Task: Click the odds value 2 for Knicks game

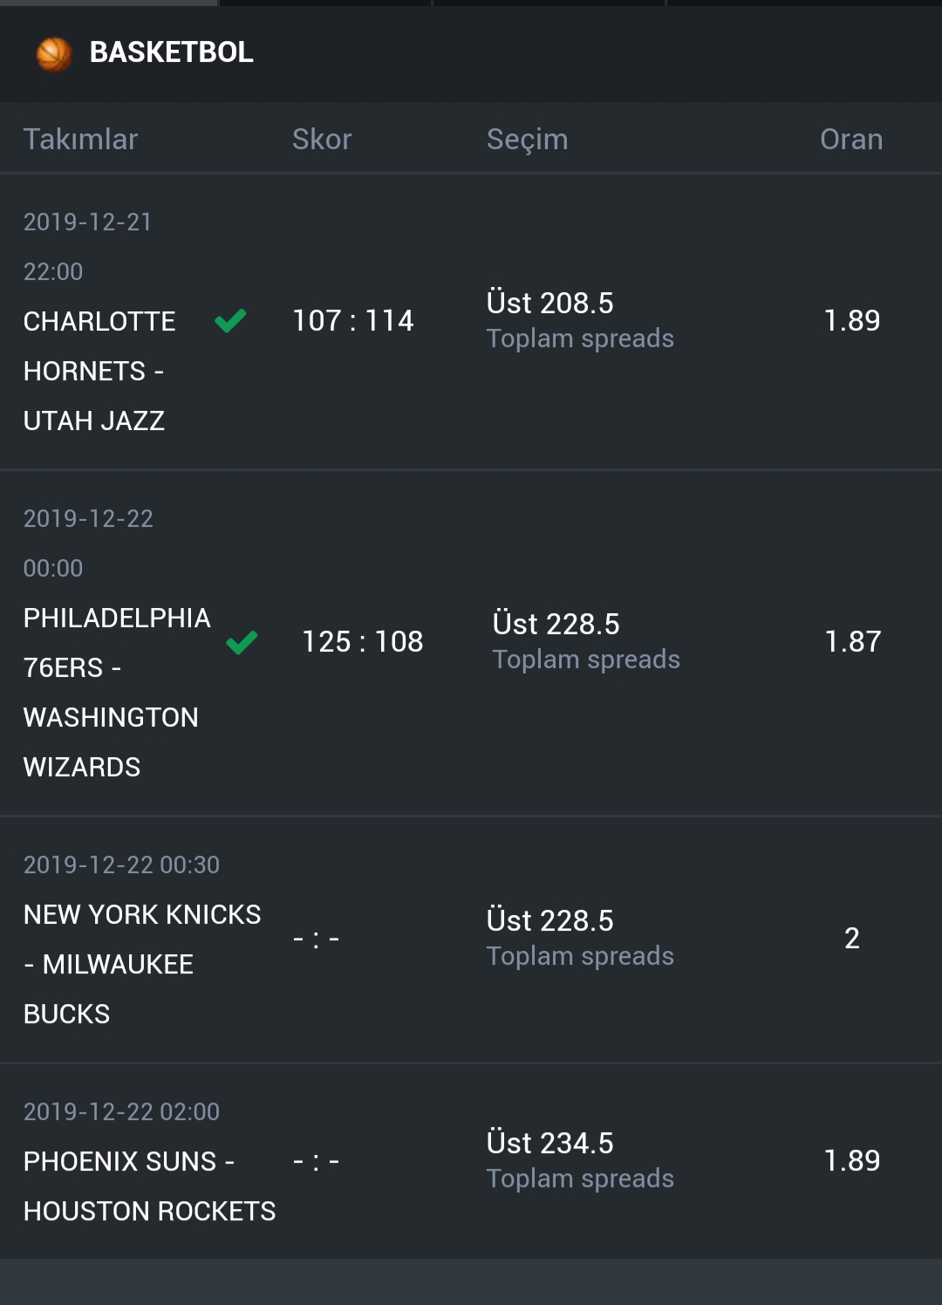Action: coord(852,939)
